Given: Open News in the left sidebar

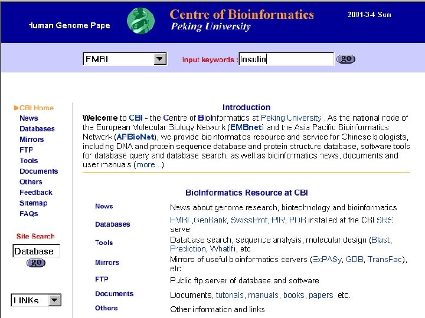Looking at the screenshot, I should click(29, 118).
